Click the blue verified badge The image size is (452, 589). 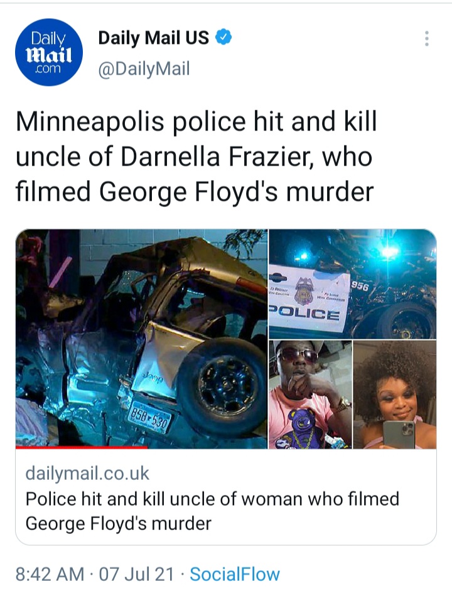223,37
